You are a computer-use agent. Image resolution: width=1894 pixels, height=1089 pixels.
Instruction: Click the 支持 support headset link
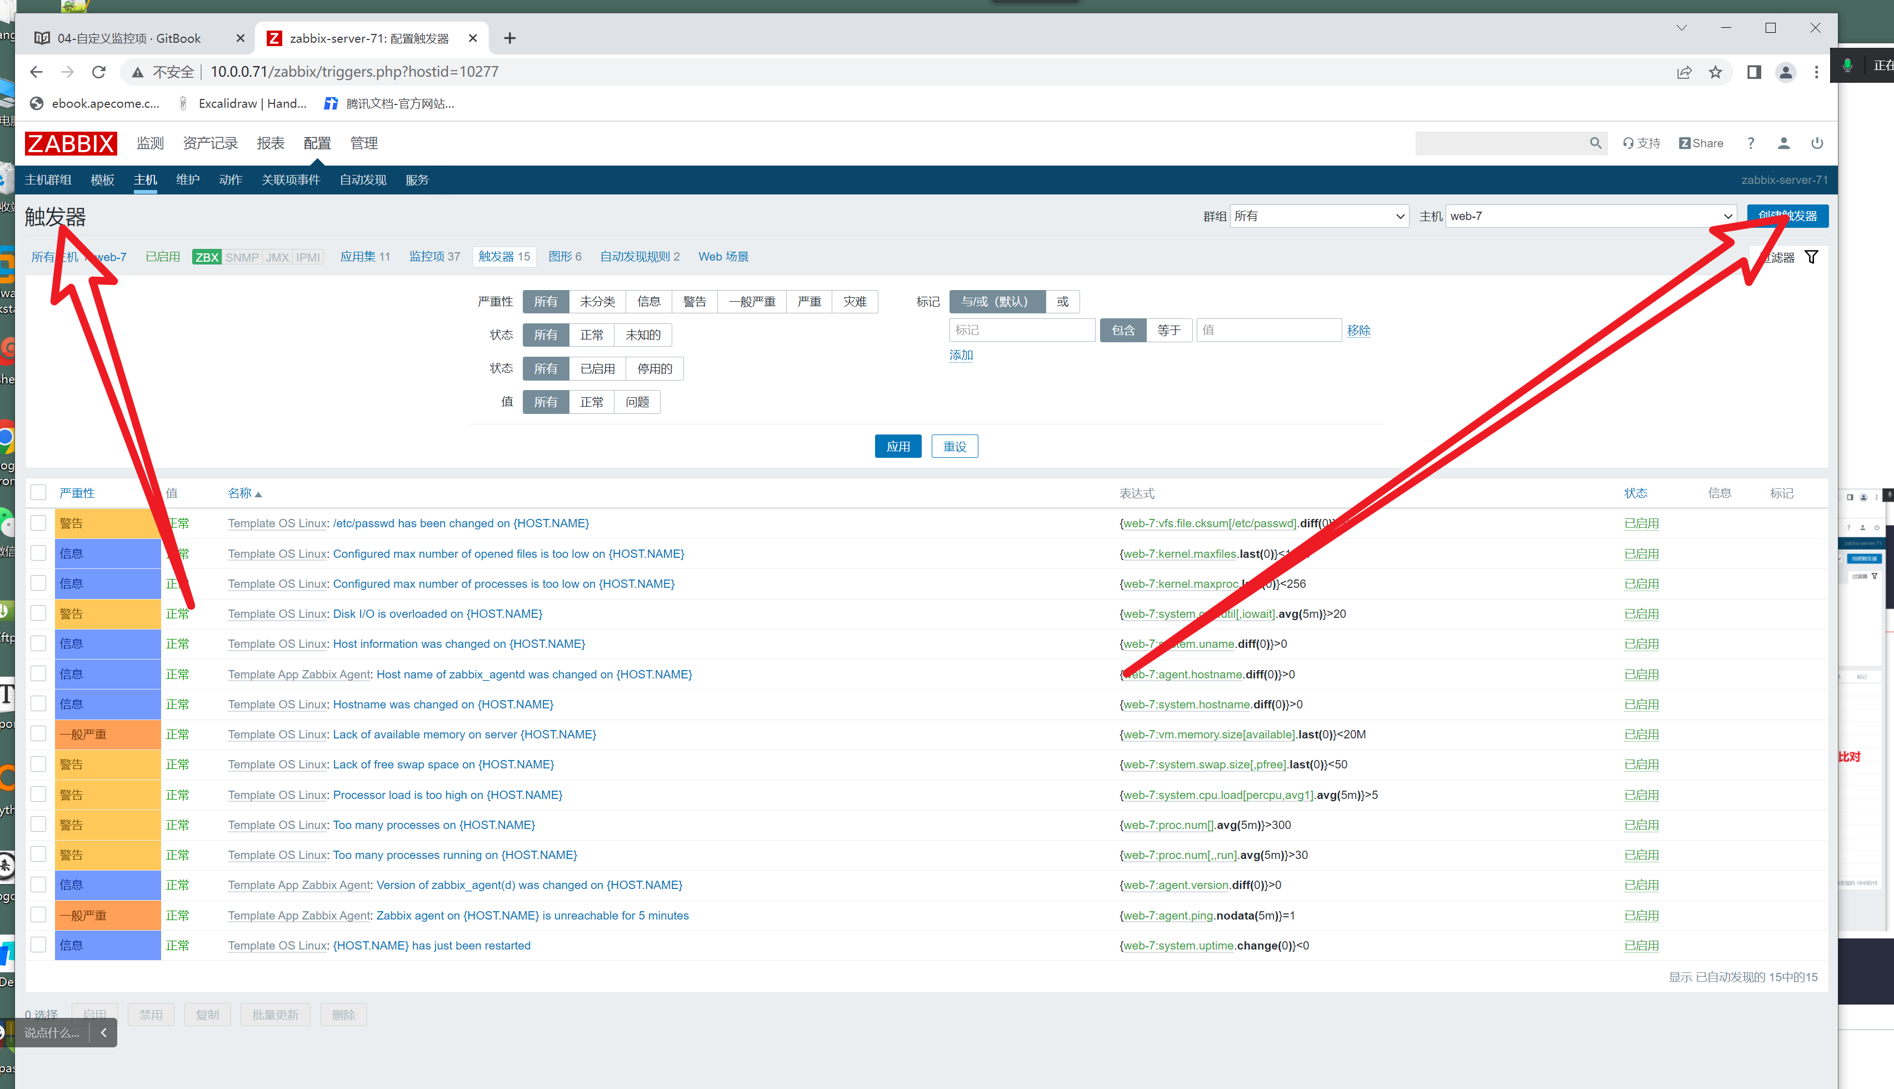tap(1641, 143)
